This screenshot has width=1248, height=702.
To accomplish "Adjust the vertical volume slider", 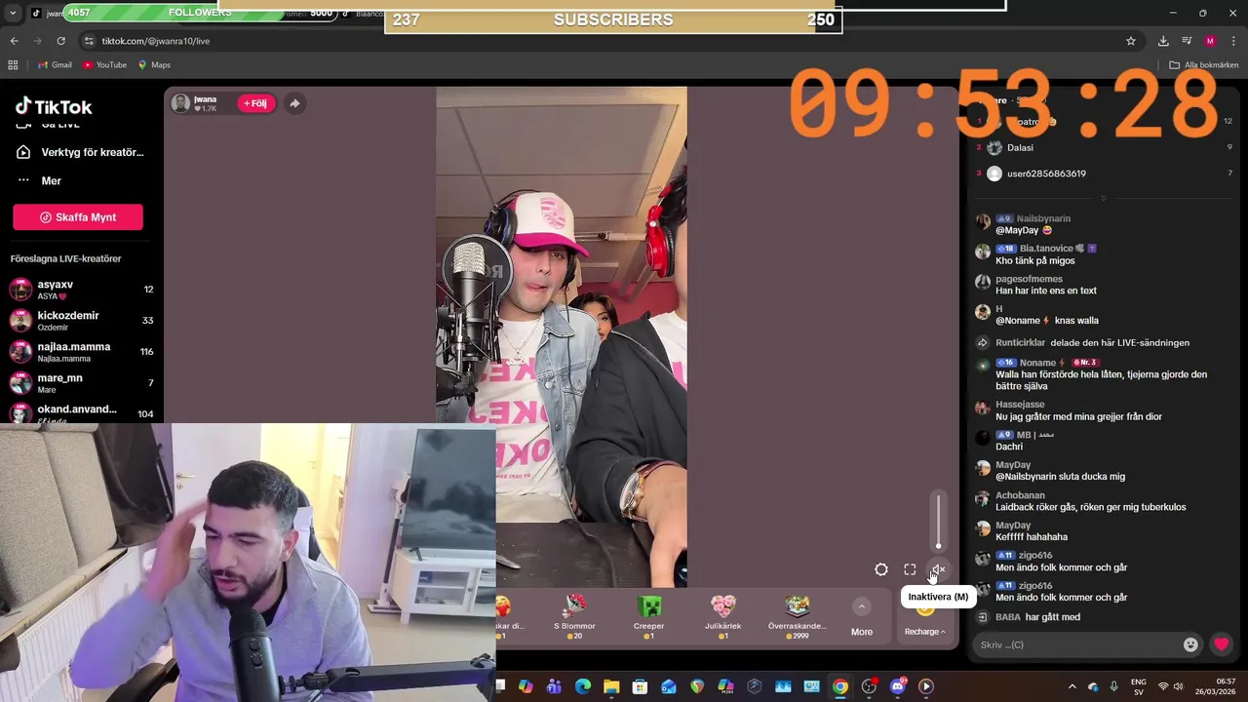I will pyautogui.click(x=938, y=522).
